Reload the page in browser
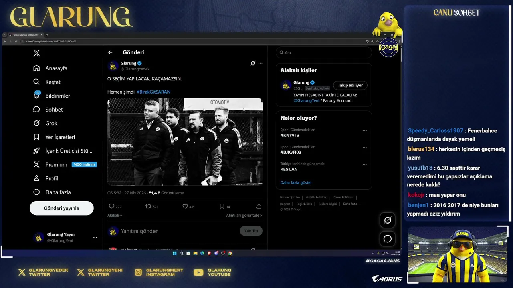The height and width of the screenshot is (288, 513). tap(16, 41)
